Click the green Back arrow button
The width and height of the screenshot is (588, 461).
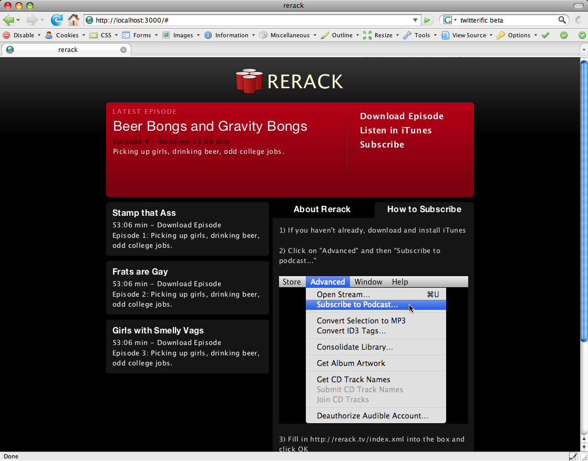(x=8, y=20)
